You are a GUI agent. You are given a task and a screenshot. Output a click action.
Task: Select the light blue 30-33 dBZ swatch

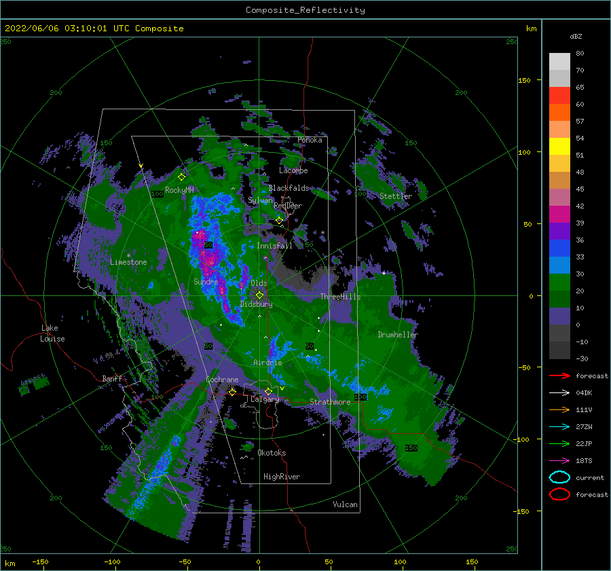559,265
